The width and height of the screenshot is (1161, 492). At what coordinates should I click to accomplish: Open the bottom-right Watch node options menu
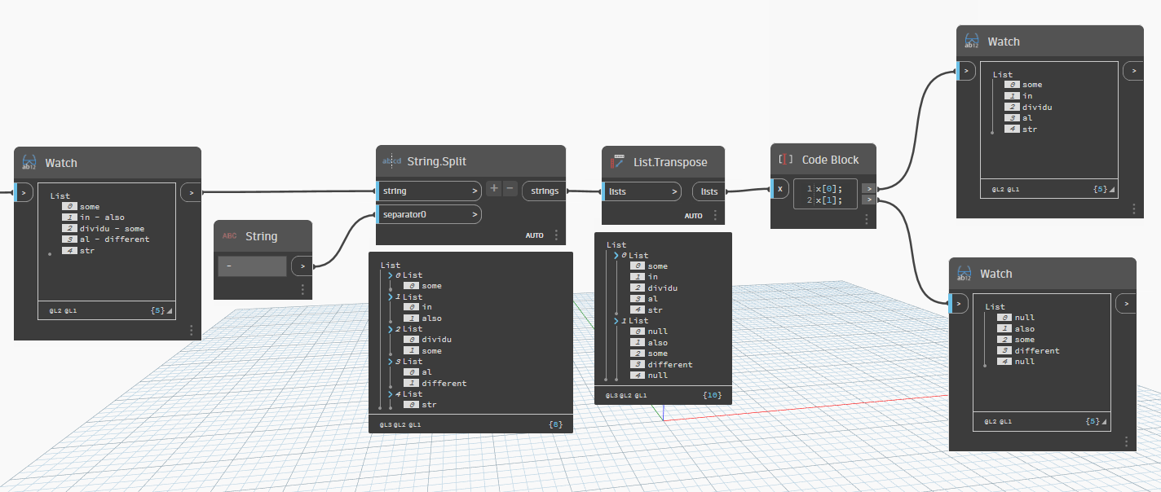[1126, 441]
